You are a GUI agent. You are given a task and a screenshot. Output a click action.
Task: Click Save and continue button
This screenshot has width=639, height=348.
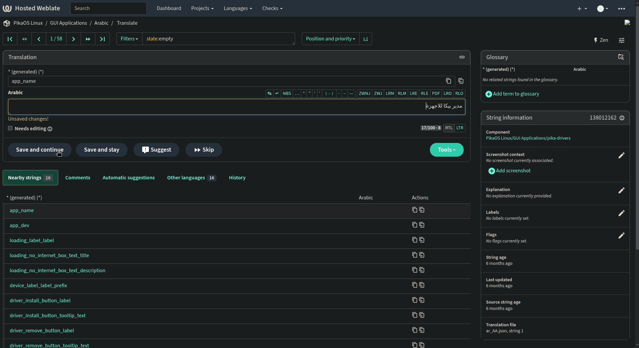pyautogui.click(x=40, y=150)
